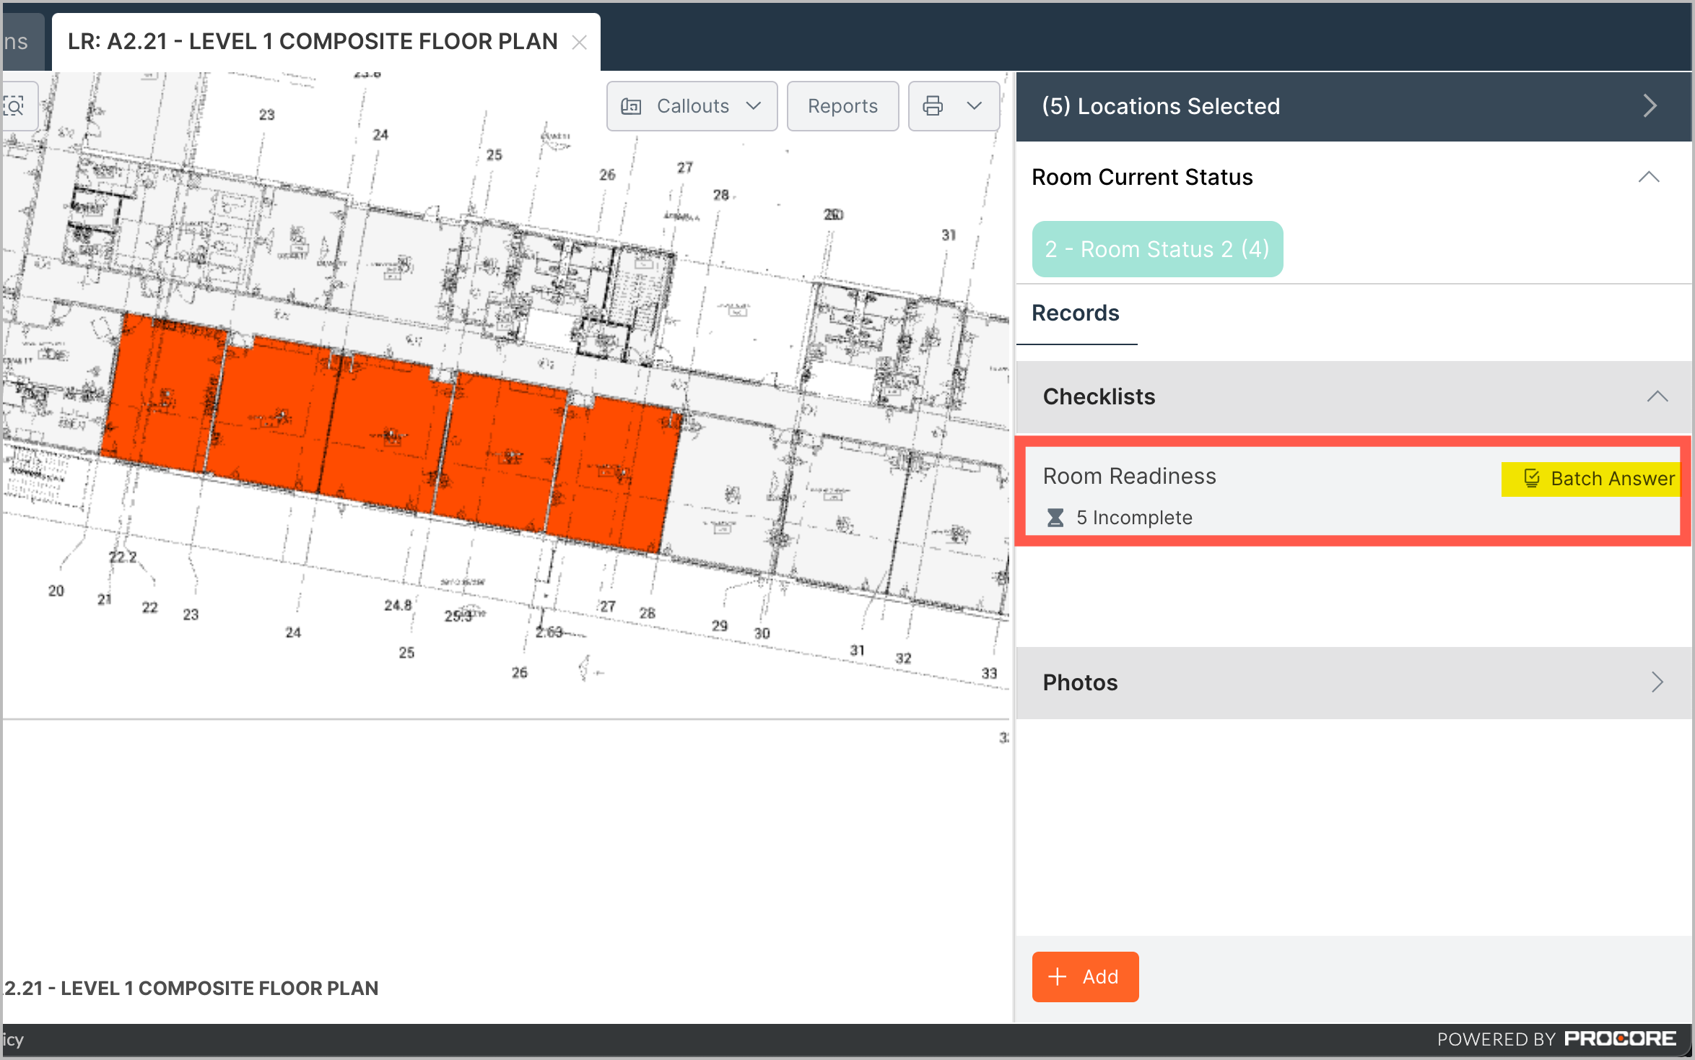Expand the Locations Selected panel
1695x1060 pixels.
[x=1650, y=105]
